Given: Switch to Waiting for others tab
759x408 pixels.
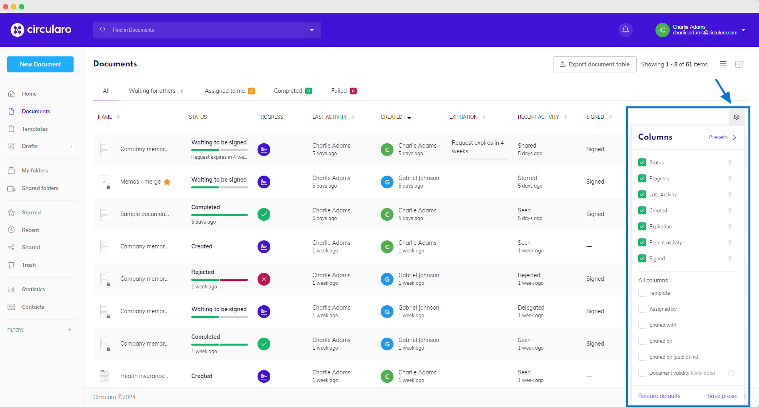Looking at the screenshot, I should tap(152, 91).
